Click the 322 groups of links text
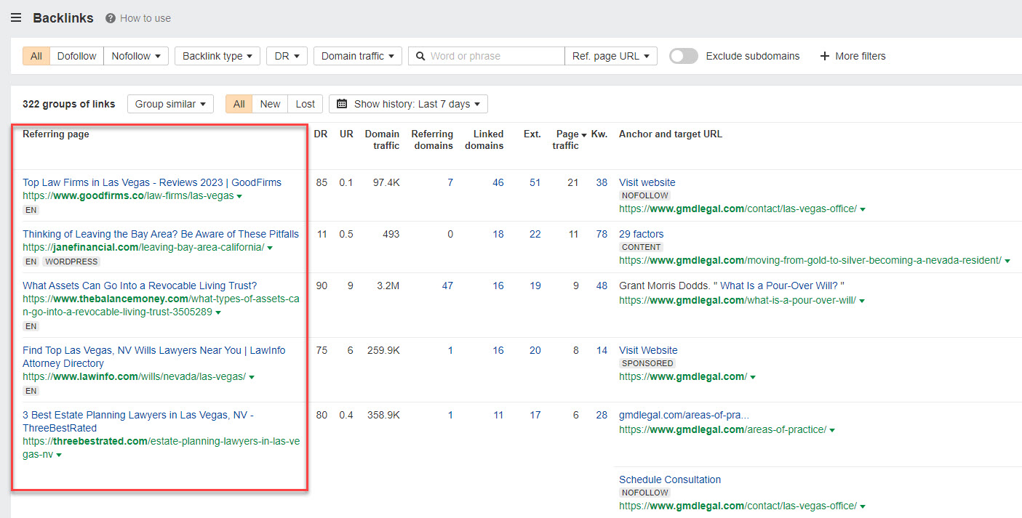 point(69,104)
